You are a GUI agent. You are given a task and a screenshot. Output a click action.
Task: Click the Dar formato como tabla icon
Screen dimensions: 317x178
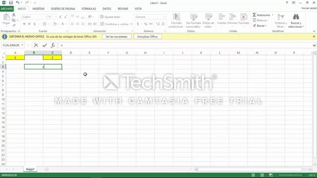pos(194,17)
